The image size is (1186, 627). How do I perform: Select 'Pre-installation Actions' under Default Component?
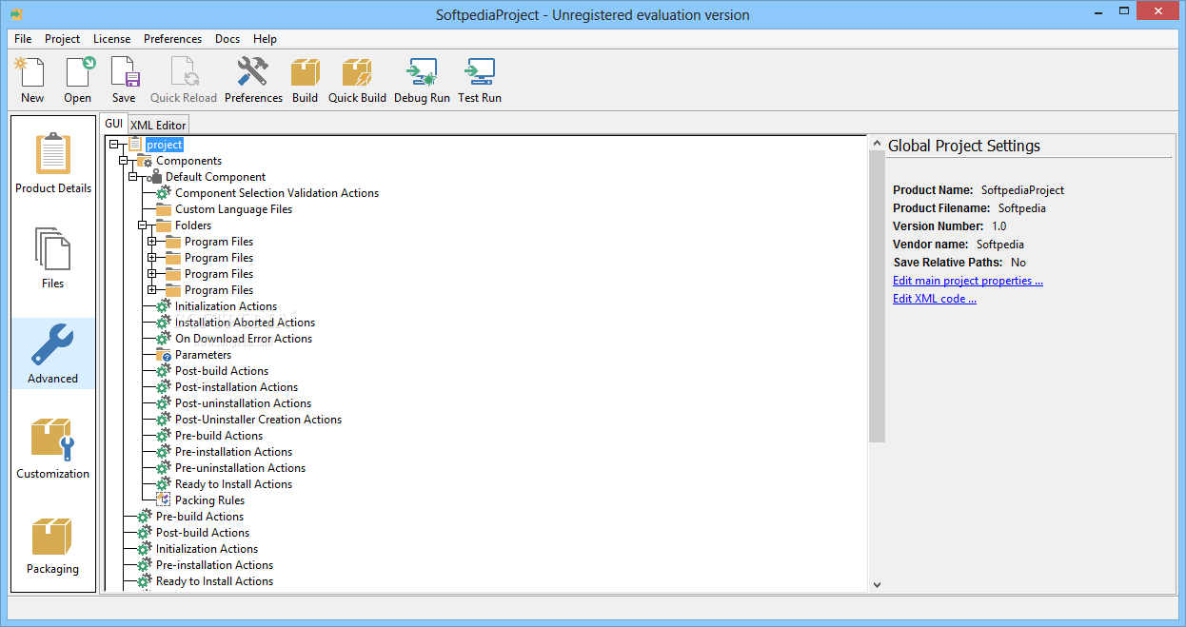click(233, 452)
